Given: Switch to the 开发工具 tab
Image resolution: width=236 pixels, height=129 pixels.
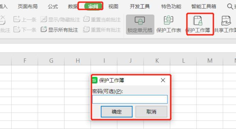Looking at the screenshot, I should [140, 6].
